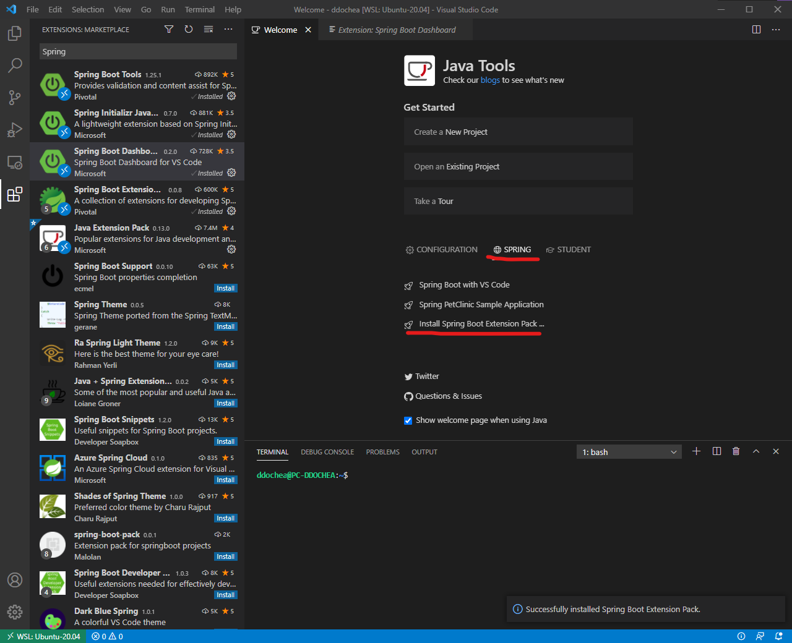Click errors and warnings count in status bar
792x643 pixels.
(x=107, y=636)
